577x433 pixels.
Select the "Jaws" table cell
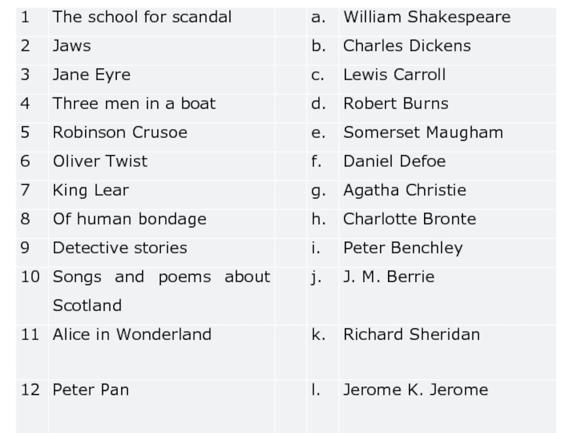(x=72, y=45)
